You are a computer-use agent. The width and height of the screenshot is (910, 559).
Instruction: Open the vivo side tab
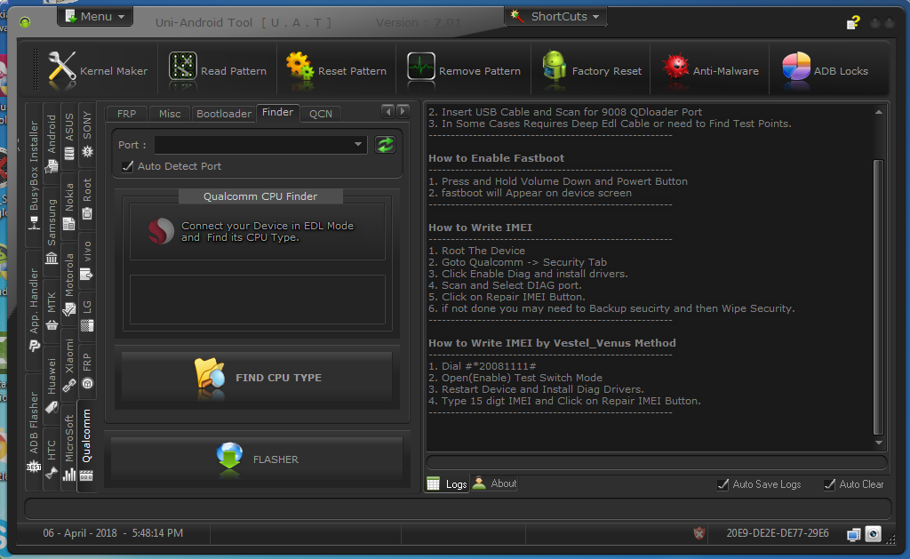[87, 260]
